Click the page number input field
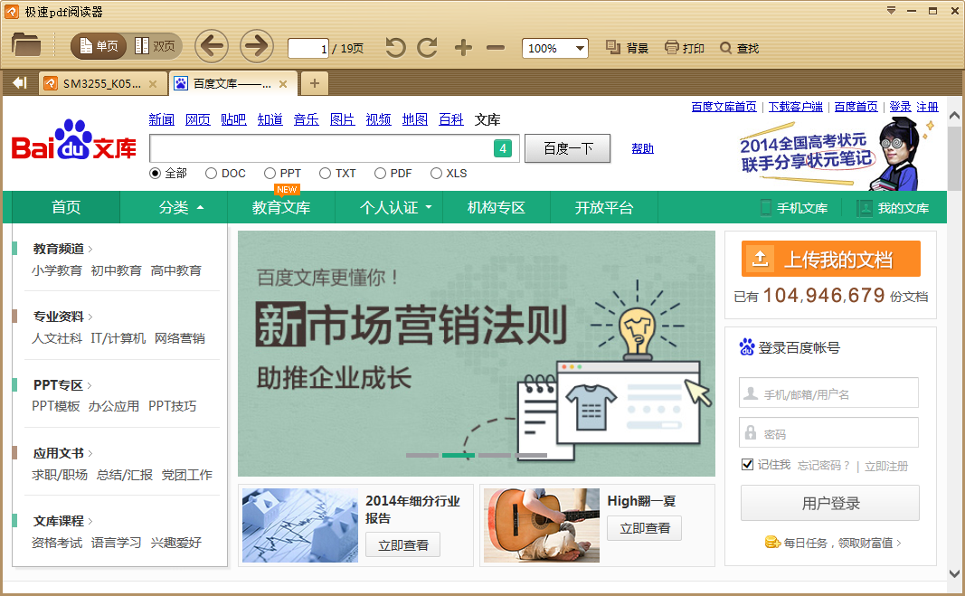Screen dimensions: 965x596 pyautogui.click(x=308, y=48)
